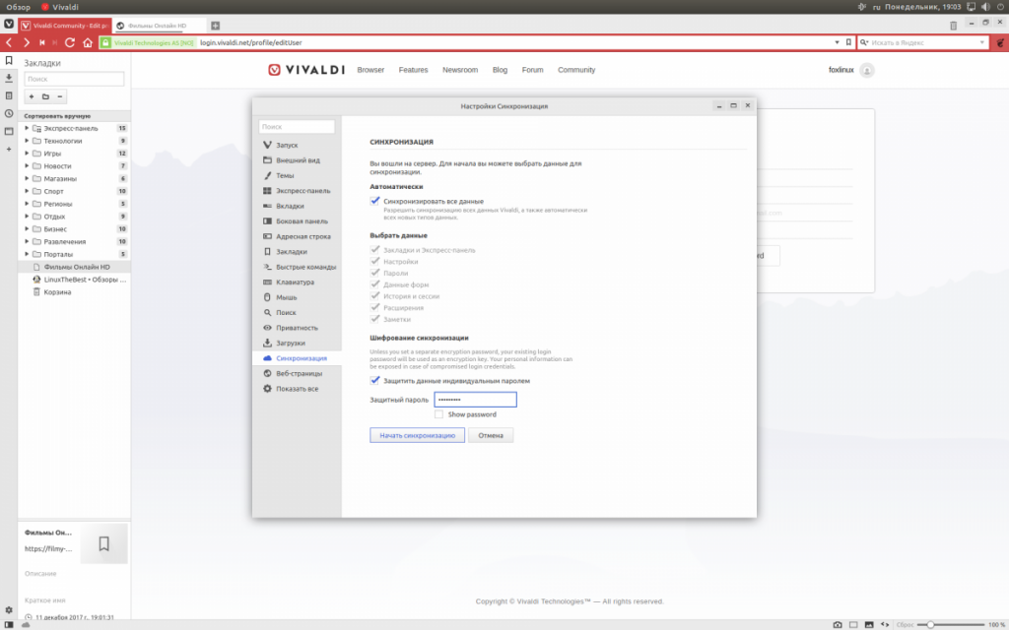Select LinuxTheBest bookmark entry
1009x630 pixels.
tap(74, 280)
